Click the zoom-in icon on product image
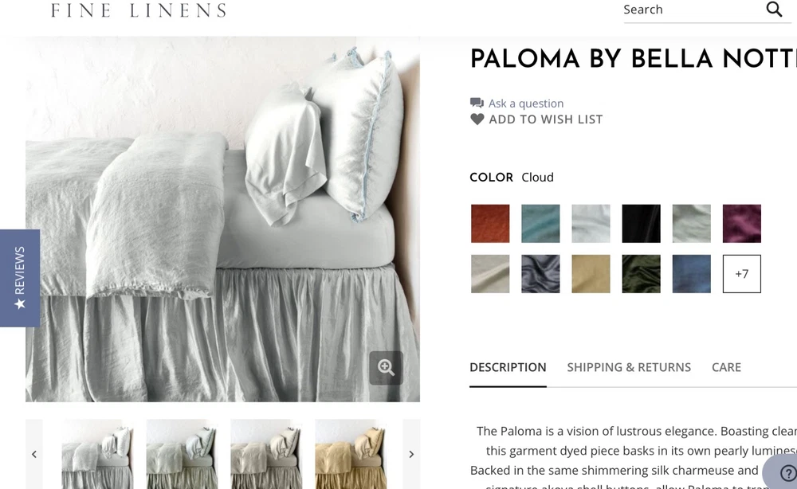Screen dimensions: 797x489 [x=386, y=367]
